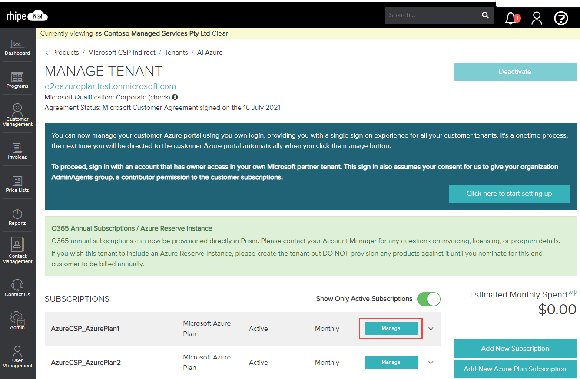Click the notifications bell icon
The image size is (580, 379).
pos(511,18)
